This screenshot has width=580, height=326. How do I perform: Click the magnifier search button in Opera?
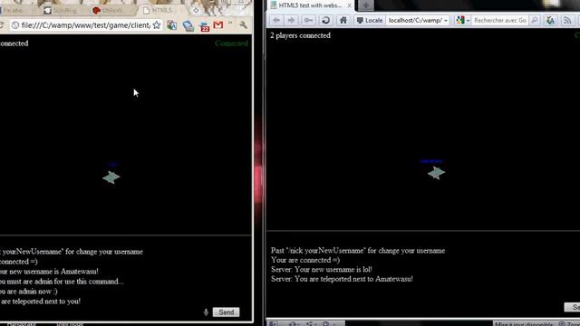pyautogui.click(x=534, y=20)
